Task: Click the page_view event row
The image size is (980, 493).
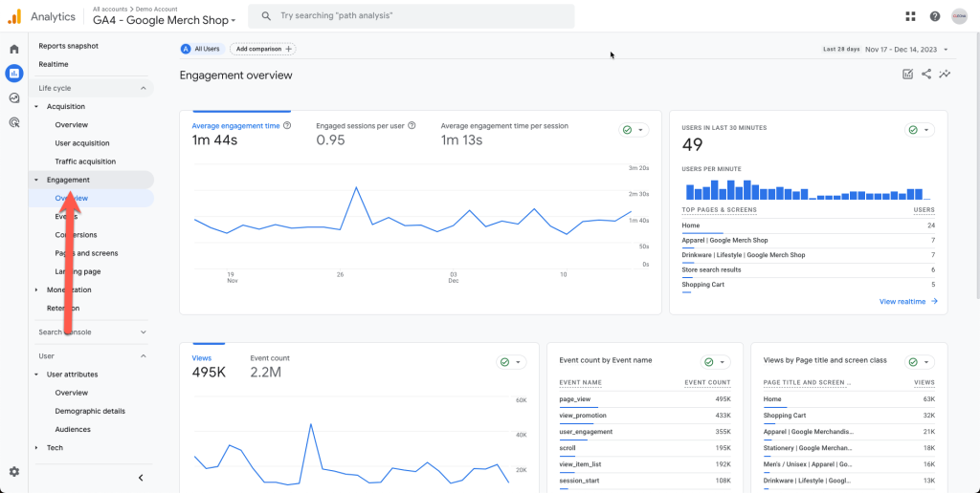Action: click(x=645, y=399)
